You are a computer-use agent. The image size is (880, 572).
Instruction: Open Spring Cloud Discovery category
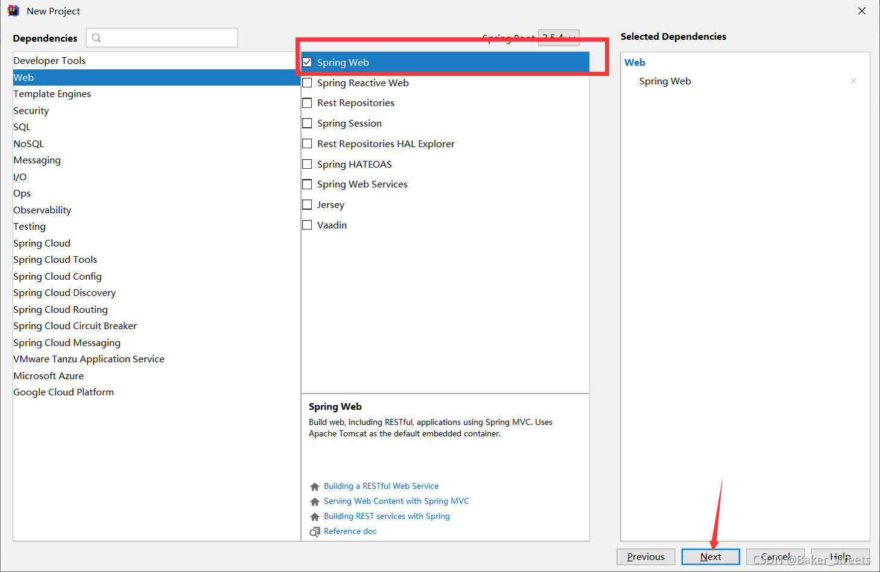click(157, 292)
